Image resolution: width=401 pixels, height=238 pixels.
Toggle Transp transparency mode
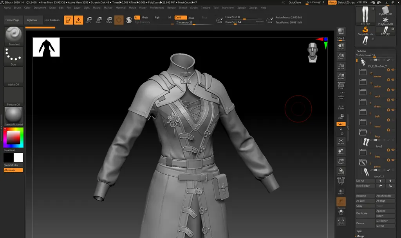(341, 191)
